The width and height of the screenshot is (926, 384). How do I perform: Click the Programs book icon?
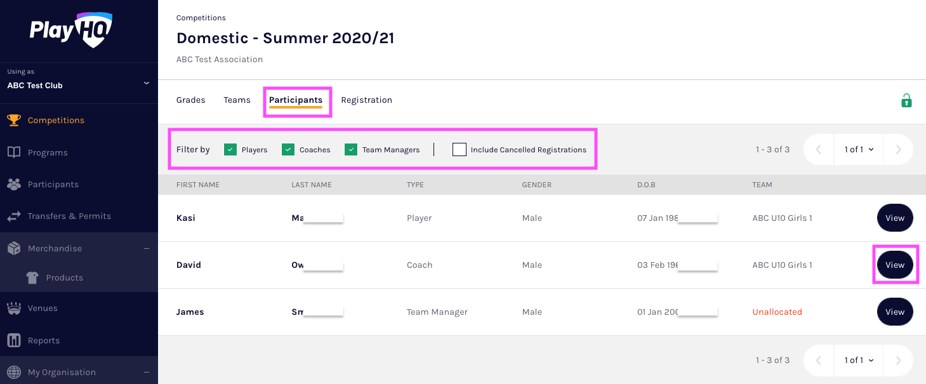[14, 152]
